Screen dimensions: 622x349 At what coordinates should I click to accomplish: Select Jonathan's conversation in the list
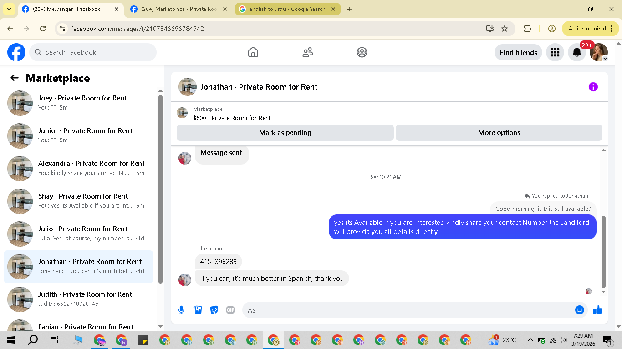click(78, 267)
